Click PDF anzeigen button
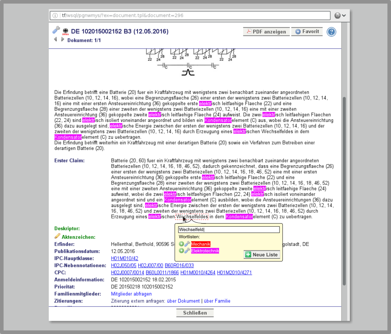 pyautogui.click(x=266, y=32)
